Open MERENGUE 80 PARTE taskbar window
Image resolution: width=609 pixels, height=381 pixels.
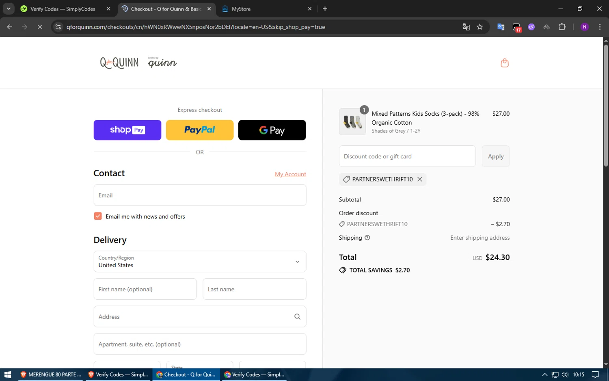[x=50, y=375]
